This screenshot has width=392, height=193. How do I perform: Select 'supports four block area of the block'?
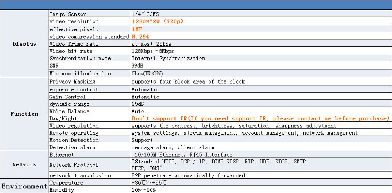[188, 81]
